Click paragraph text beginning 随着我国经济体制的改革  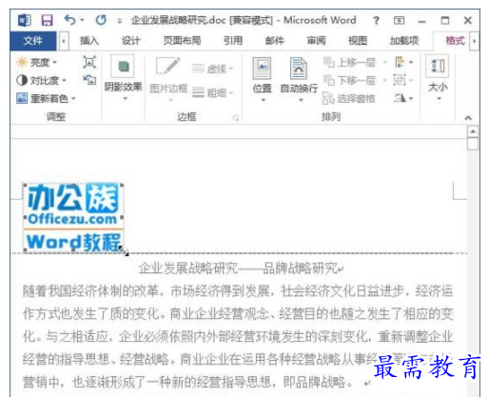238,290
